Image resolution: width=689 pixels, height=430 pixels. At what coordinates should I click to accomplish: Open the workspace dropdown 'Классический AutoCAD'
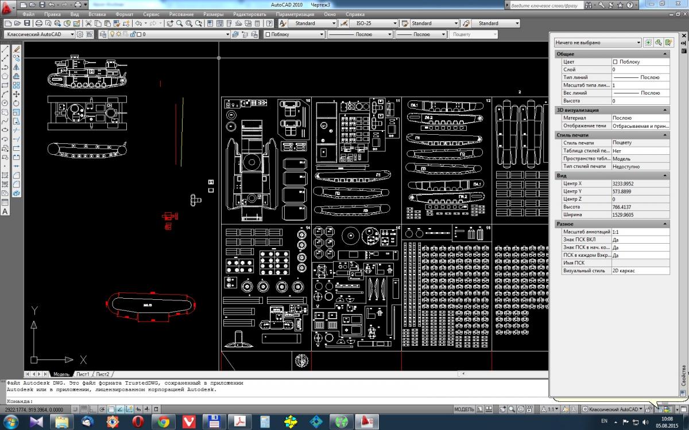coord(40,34)
